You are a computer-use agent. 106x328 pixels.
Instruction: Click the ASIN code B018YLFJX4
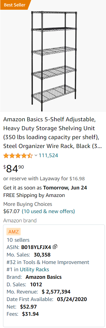point(36,247)
